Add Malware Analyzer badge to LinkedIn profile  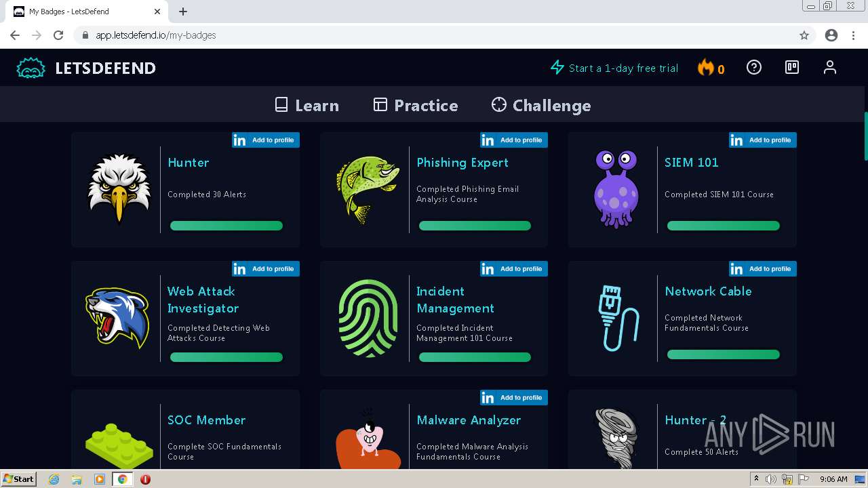click(x=513, y=398)
